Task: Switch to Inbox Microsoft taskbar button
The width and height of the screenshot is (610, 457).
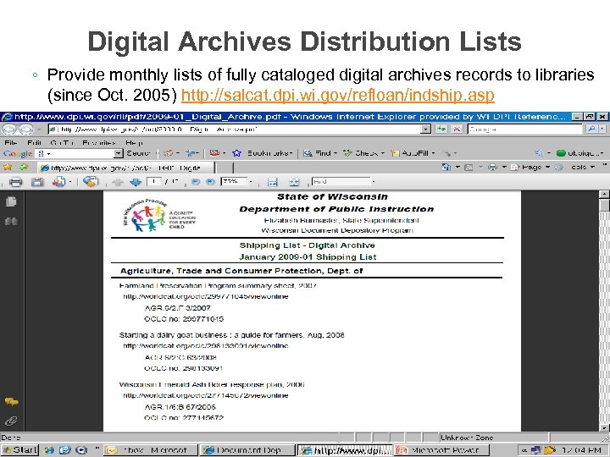Action: click(151, 450)
